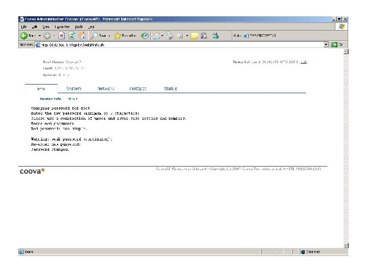Click the vertical scrollbar track

[346, 149]
